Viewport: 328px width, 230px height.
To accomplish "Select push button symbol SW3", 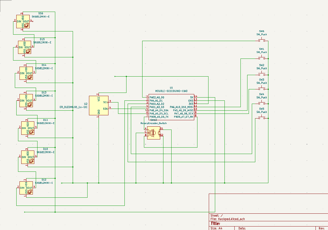I will click(261, 88).
